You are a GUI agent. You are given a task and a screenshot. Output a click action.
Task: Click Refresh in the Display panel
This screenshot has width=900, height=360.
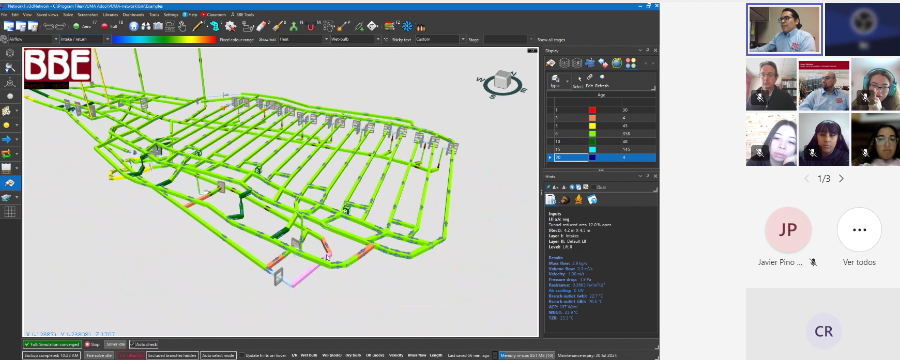point(602,81)
